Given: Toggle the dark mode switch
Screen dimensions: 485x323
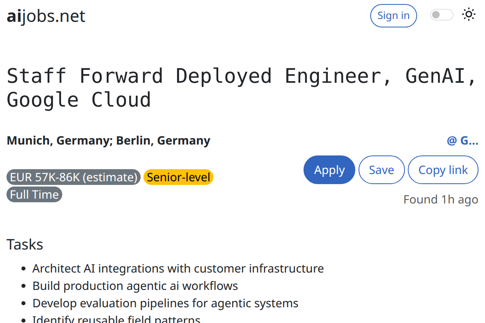Looking at the screenshot, I should point(441,15).
